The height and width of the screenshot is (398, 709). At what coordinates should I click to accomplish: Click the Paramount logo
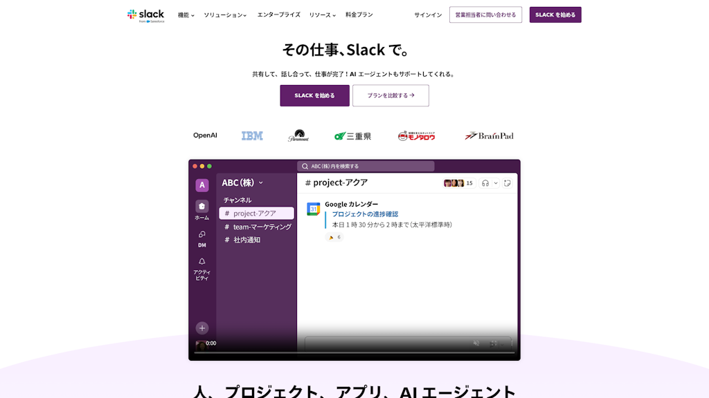click(x=298, y=135)
